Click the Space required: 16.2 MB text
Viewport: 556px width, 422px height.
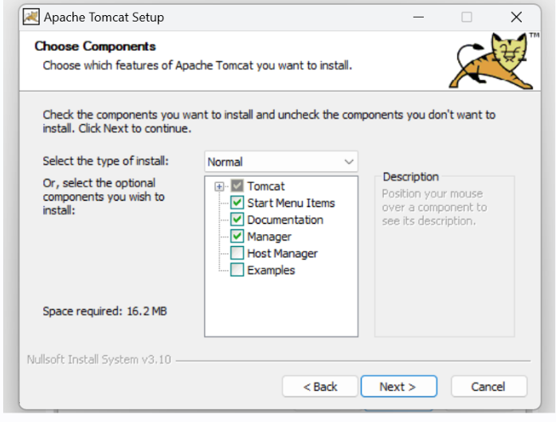click(x=105, y=311)
